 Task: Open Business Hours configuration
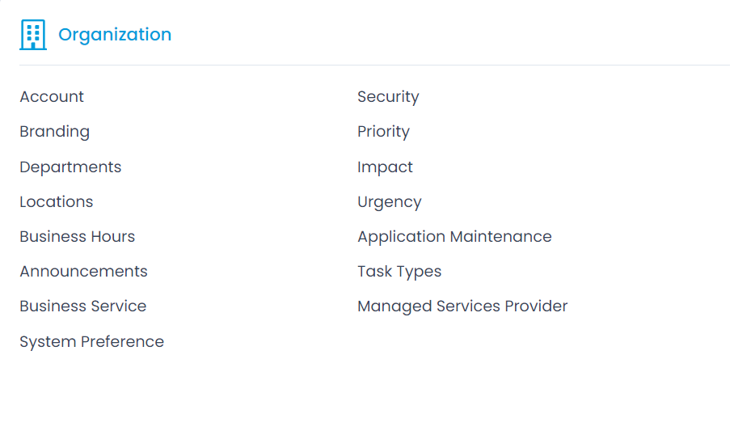(x=78, y=236)
